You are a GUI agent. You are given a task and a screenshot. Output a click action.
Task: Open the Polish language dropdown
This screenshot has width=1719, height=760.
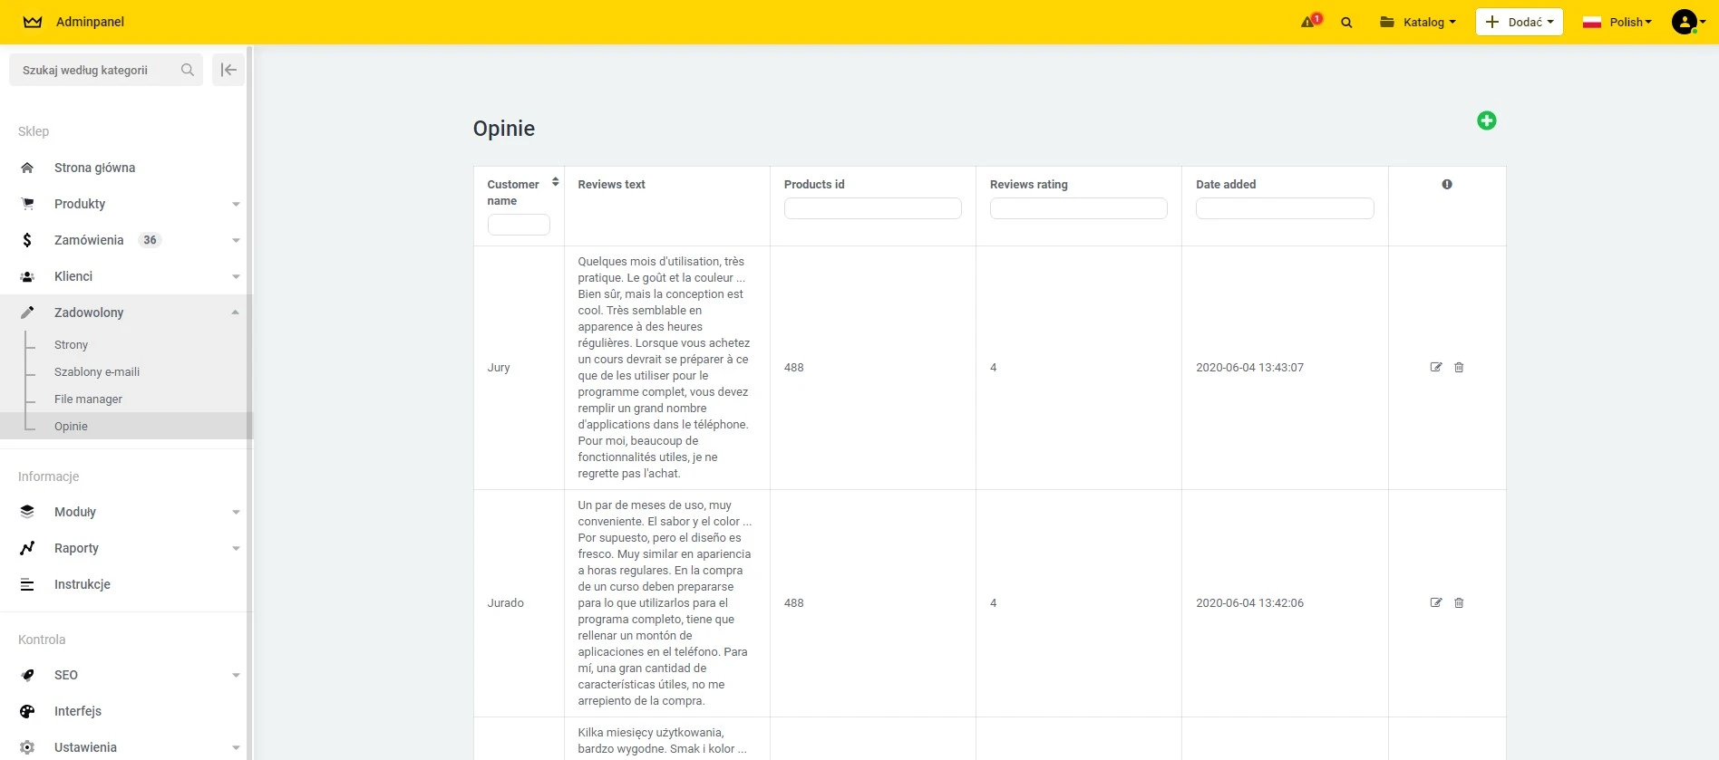(1617, 22)
